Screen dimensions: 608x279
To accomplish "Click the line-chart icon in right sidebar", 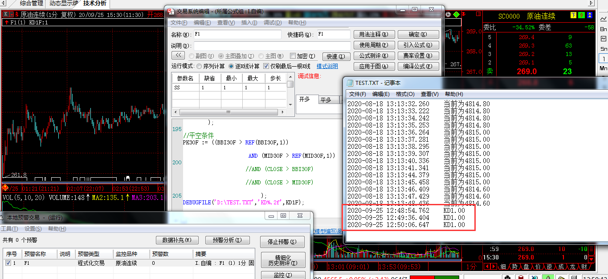I will coord(604,19).
